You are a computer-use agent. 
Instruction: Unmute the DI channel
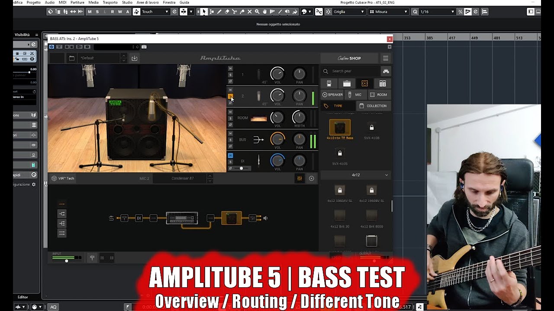click(x=230, y=155)
